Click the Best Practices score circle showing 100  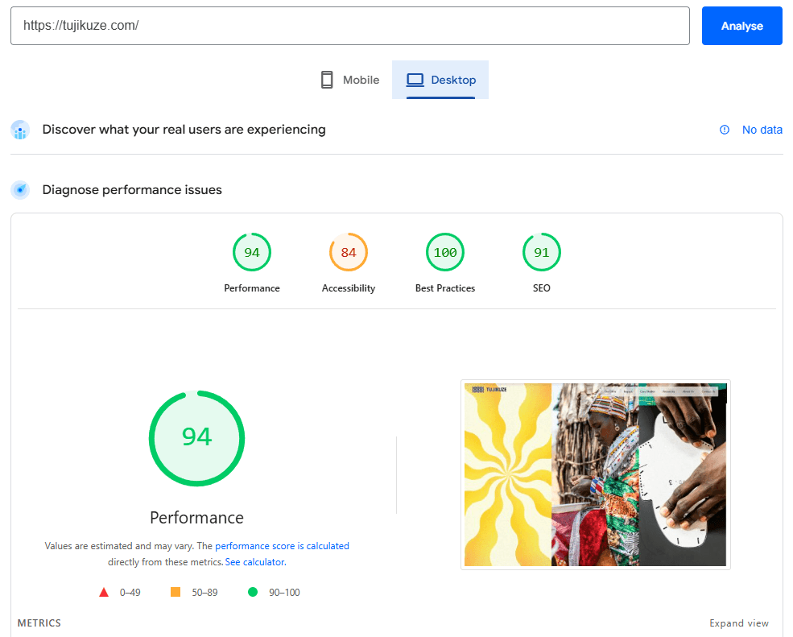445,252
